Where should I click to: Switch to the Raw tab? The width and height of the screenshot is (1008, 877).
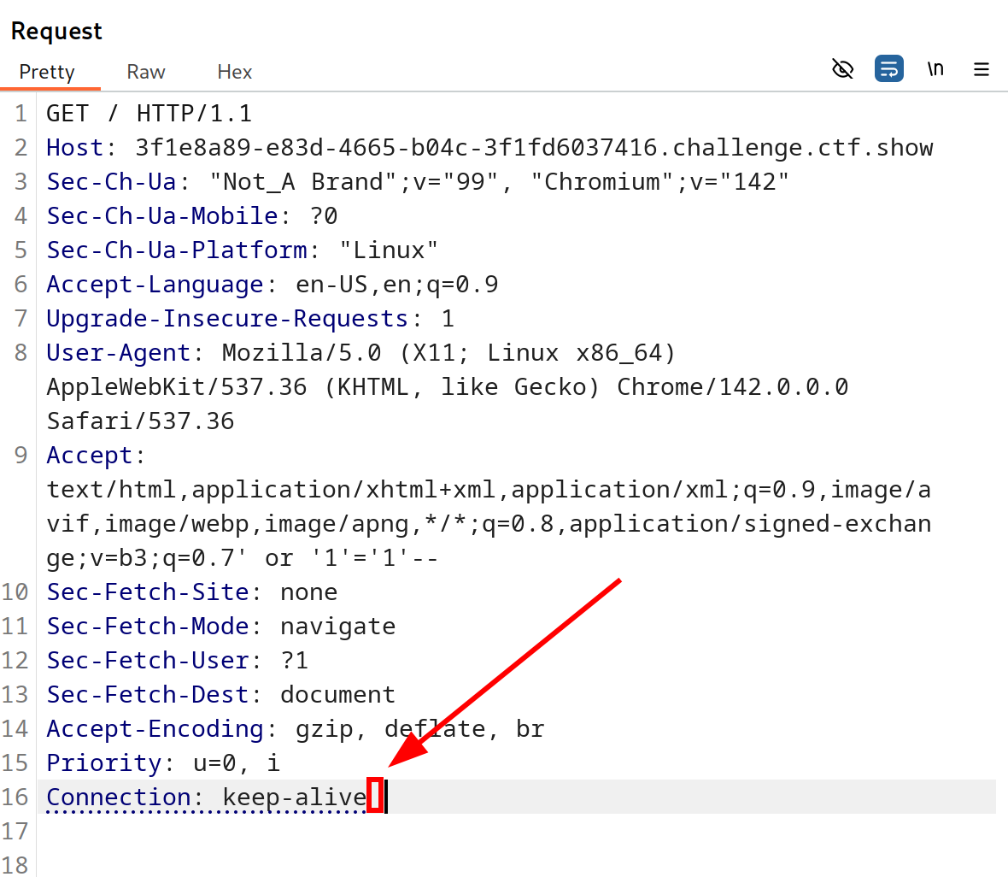[145, 73]
